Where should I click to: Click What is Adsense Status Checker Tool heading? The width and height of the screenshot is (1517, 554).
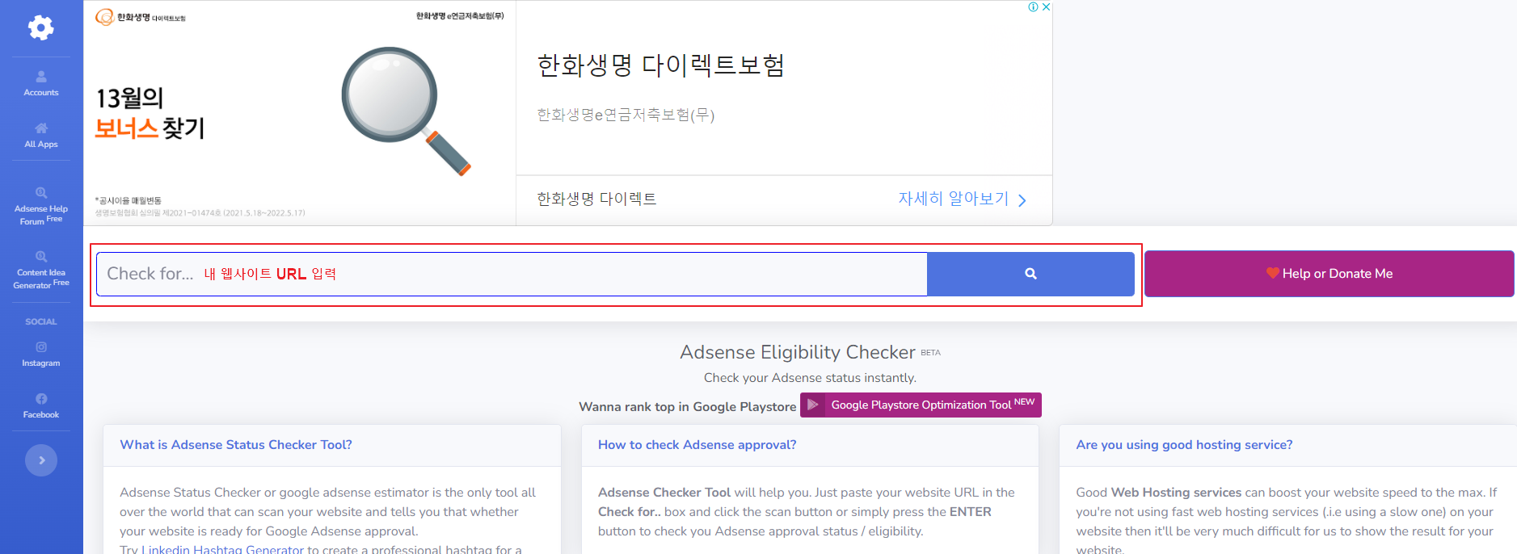click(236, 445)
